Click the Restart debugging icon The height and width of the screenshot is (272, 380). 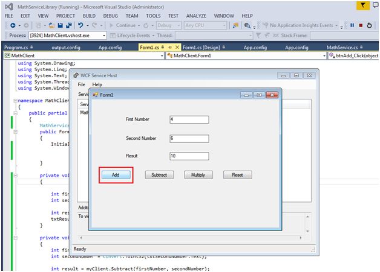(x=369, y=25)
